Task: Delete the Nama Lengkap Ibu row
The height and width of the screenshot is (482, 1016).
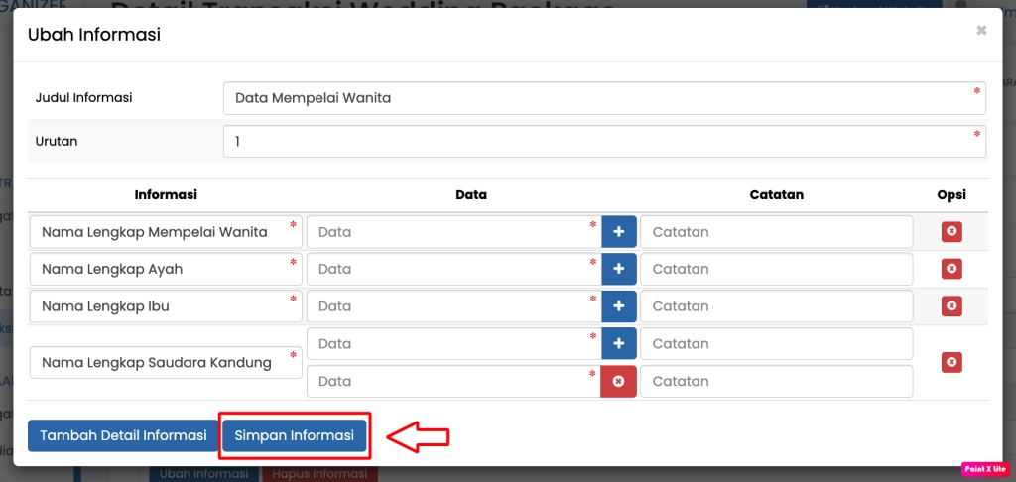Action: (951, 306)
